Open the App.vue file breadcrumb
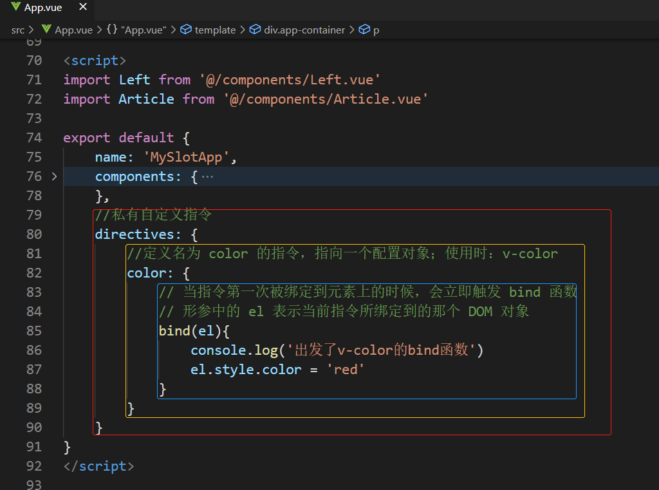 (73, 30)
